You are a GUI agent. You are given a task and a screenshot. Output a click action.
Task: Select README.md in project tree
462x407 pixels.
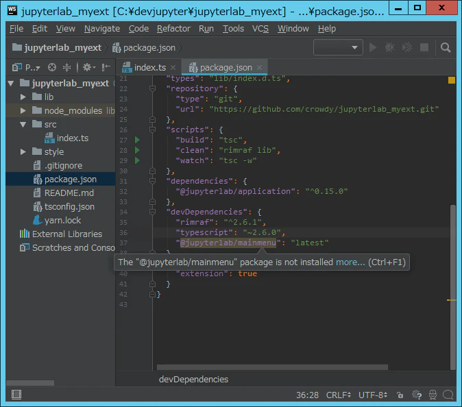(64, 193)
